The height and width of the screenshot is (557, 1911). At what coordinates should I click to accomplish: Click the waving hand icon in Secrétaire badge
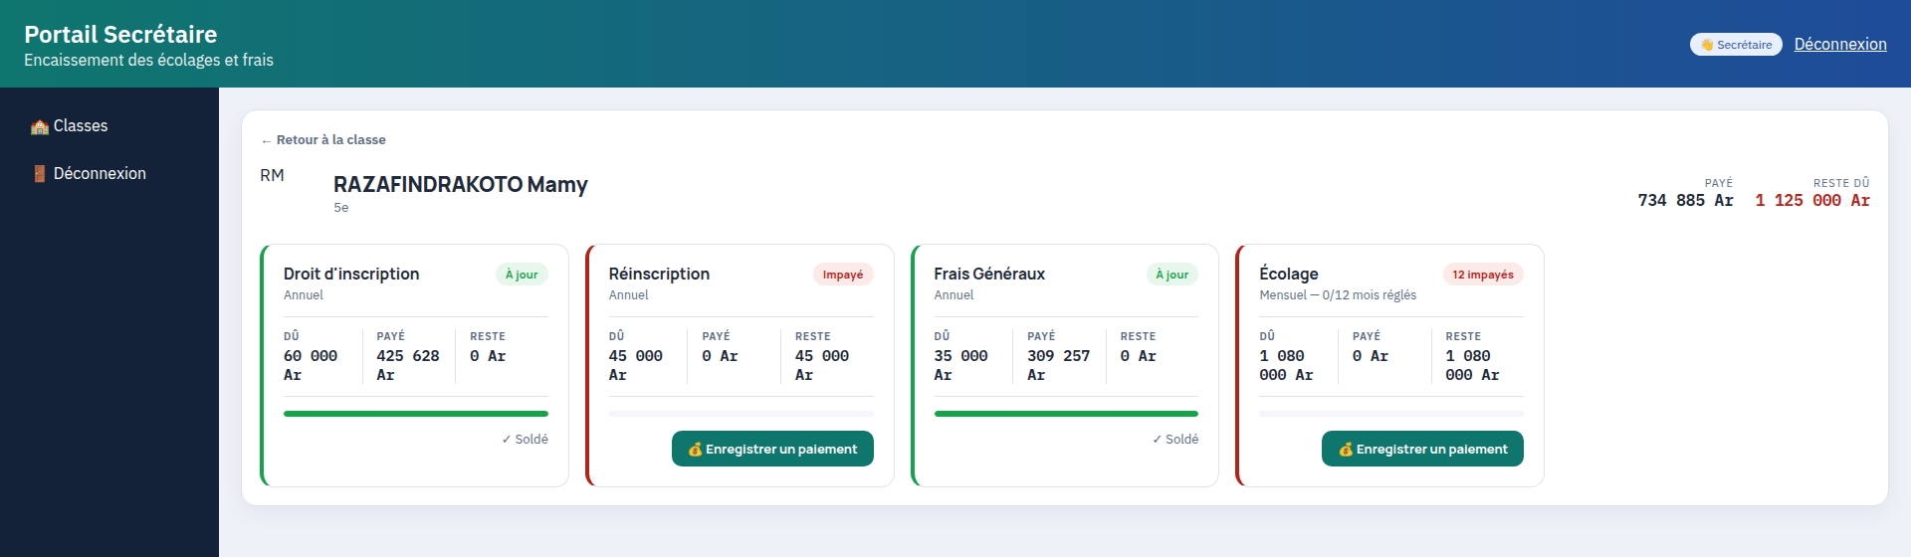1707,45
